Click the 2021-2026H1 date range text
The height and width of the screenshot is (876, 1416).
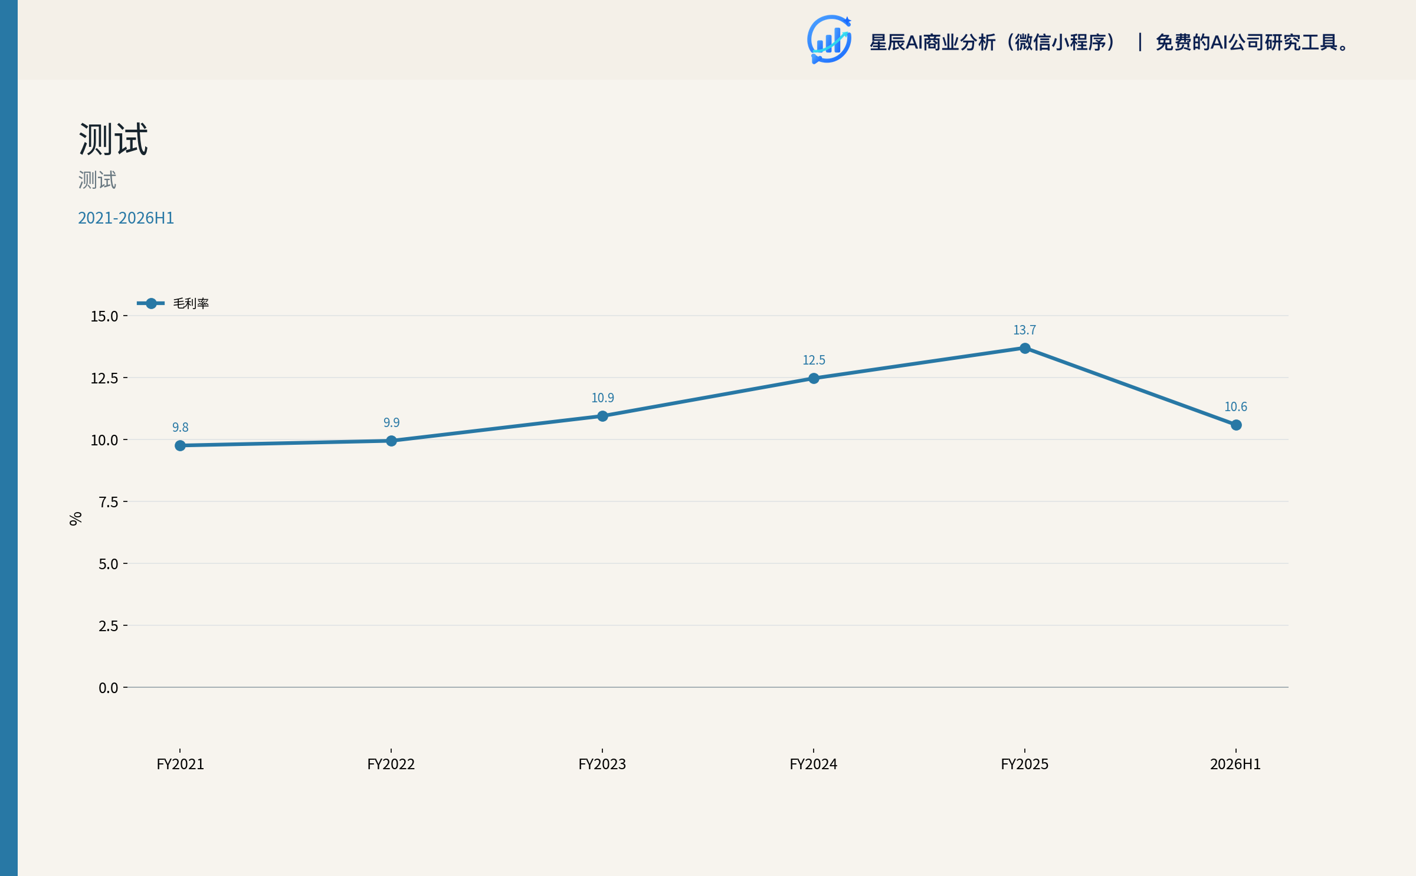(126, 218)
